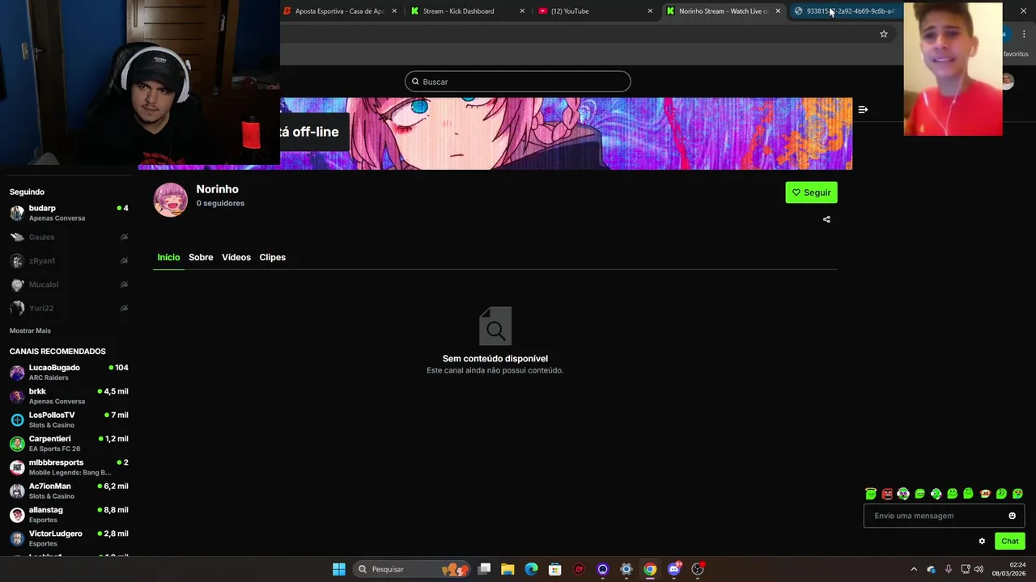Screen dimensions: 1036x582
Task: Open recommended channel Carpentieri
Action: tap(69, 443)
